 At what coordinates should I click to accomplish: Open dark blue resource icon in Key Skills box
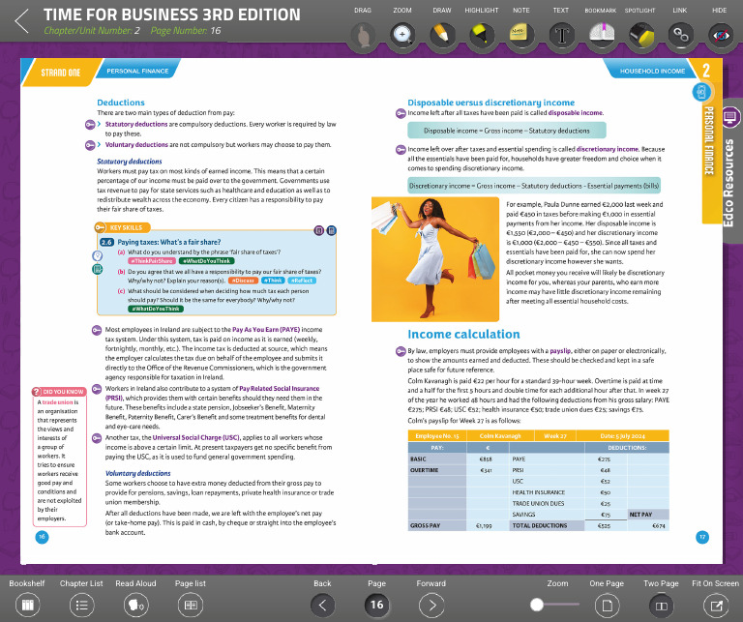[x=332, y=230]
